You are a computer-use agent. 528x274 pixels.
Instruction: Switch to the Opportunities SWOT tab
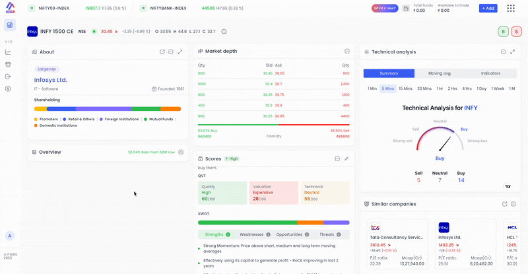point(292,234)
